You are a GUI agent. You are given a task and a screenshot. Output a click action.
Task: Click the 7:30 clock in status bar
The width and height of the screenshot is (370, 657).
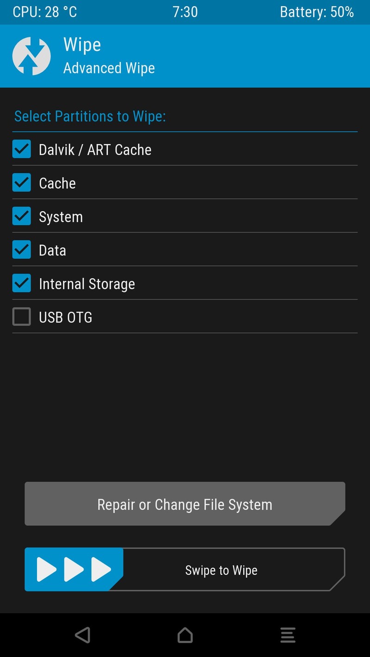click(x=185, y=12)
